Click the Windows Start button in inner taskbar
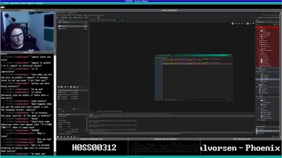Image resolution: width=282 pixels, height=158 pixels. [x=58, y=136]
